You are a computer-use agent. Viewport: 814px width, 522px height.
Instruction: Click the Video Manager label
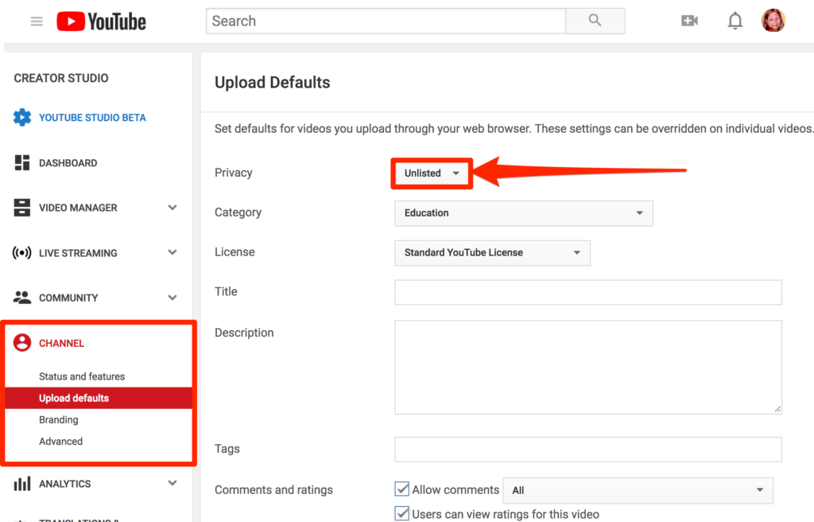[78, 208]
